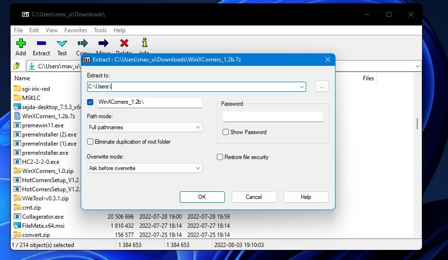Click the up-folder icon beside address bar
The width and height of the screenshot is (448, 260).
(x=17, y=66)
